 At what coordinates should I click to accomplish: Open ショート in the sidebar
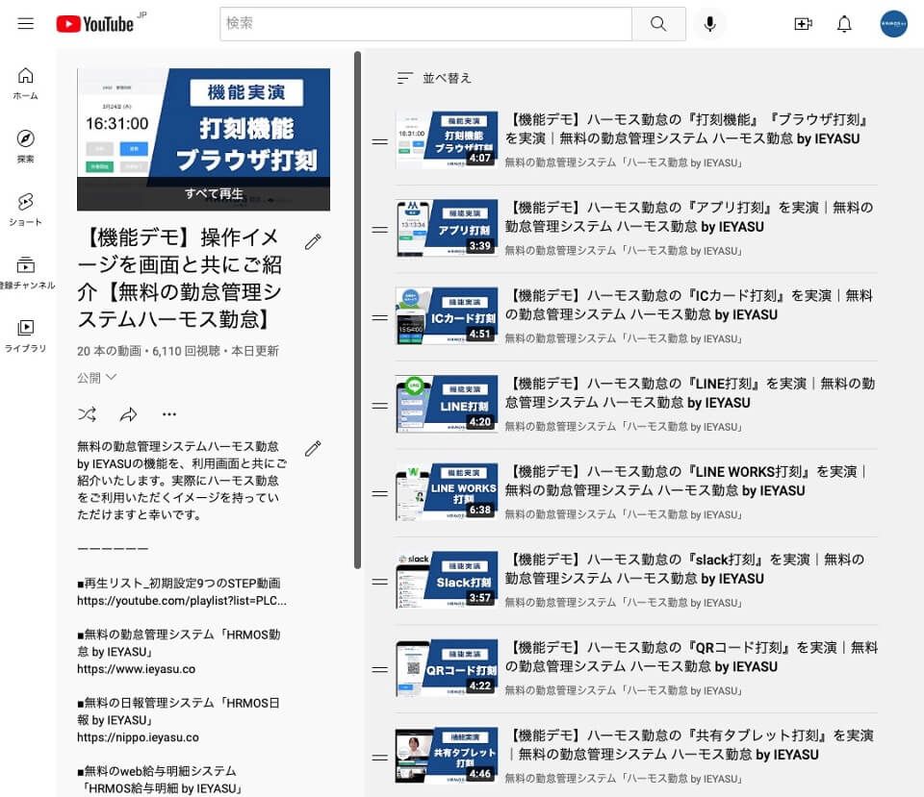pyautogui.click(x=26, y=210)
